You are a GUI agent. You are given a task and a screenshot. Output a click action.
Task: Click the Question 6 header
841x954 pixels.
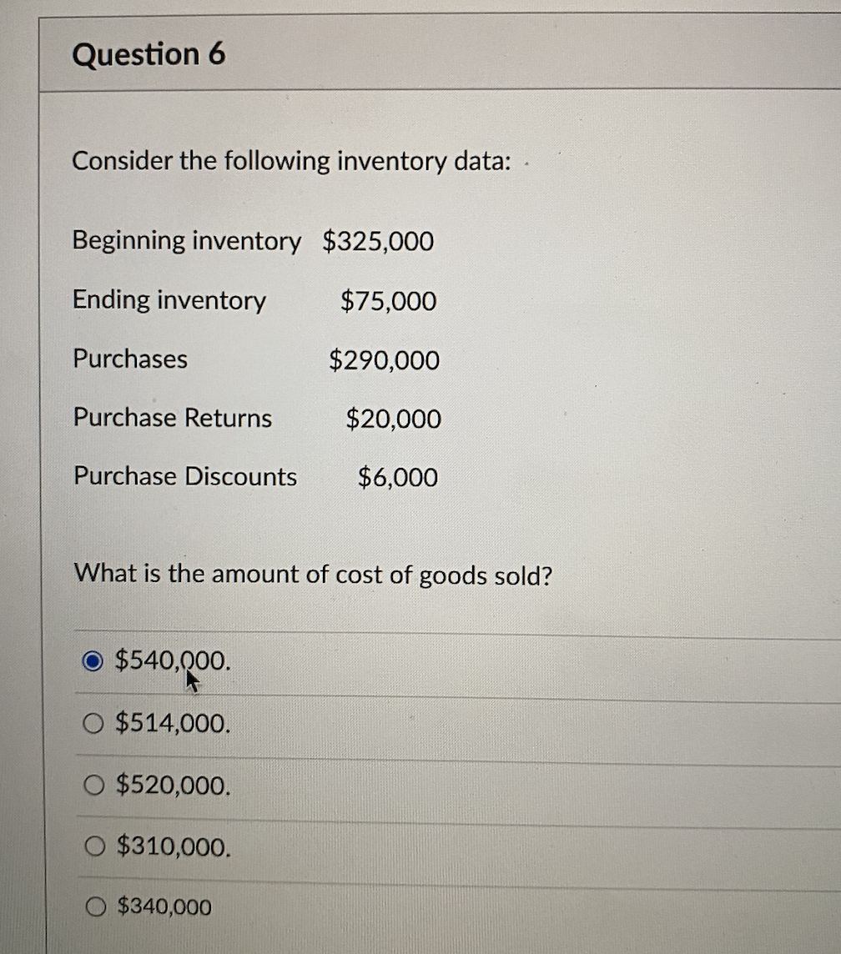[149, 54]
